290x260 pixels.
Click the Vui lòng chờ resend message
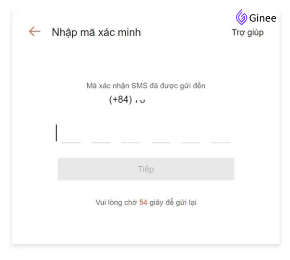(x=146, y=203)
